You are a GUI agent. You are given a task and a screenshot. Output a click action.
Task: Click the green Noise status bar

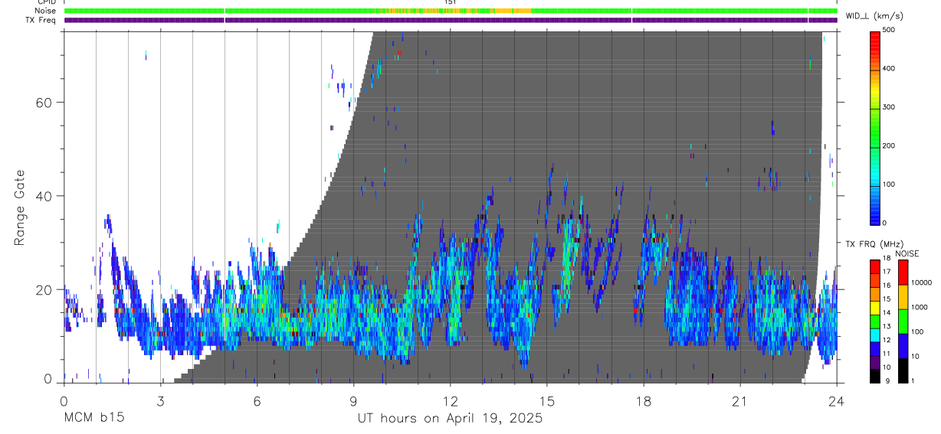tap(451, 11)
